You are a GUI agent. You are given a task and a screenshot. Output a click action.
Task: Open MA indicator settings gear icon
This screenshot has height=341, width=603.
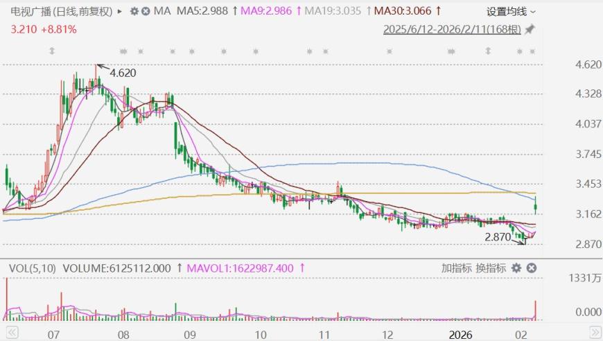tap(134, 12)
